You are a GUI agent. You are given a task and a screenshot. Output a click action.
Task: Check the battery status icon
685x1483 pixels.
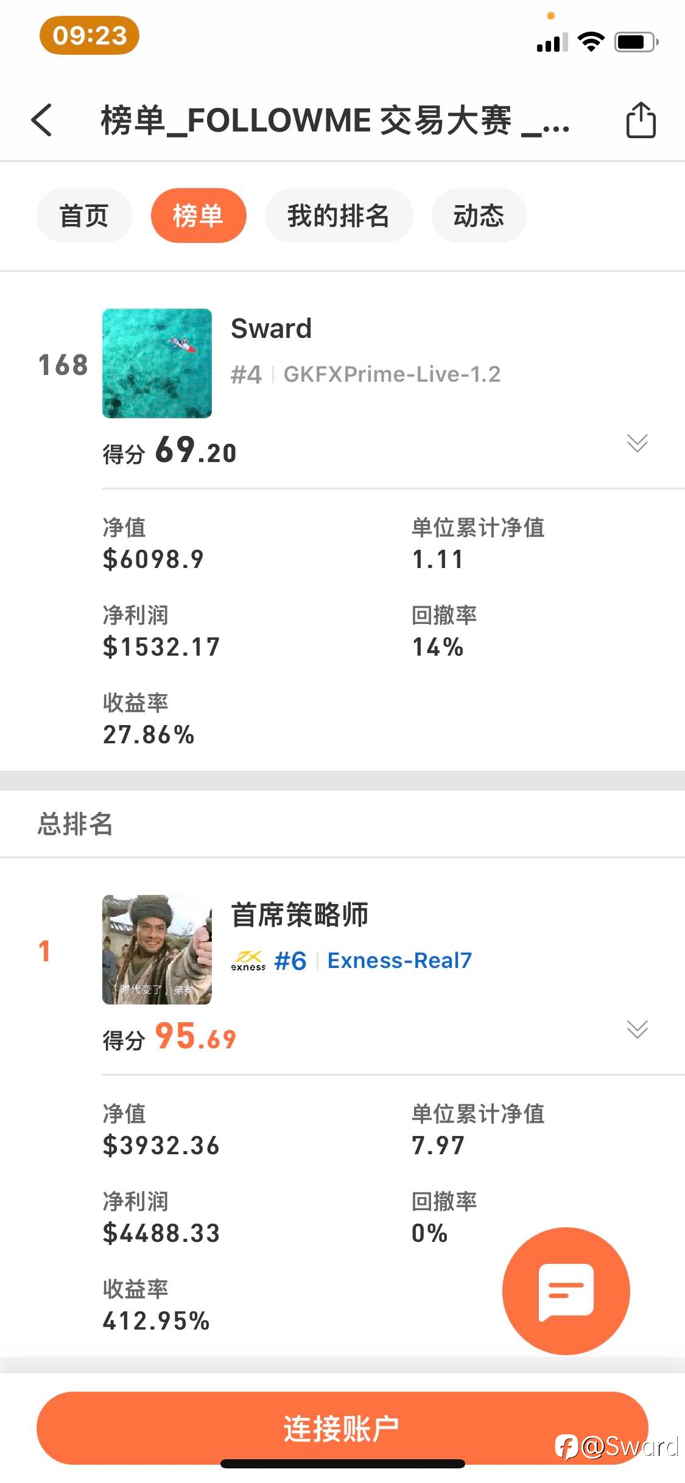point(636,42)
